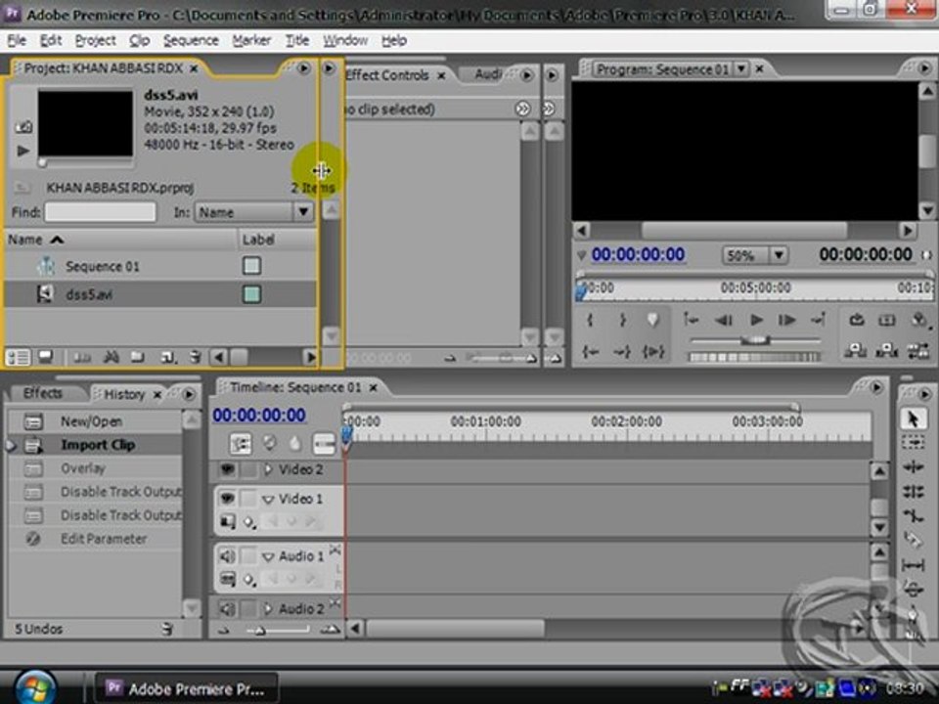Open the Marker menu

(251, 41)
